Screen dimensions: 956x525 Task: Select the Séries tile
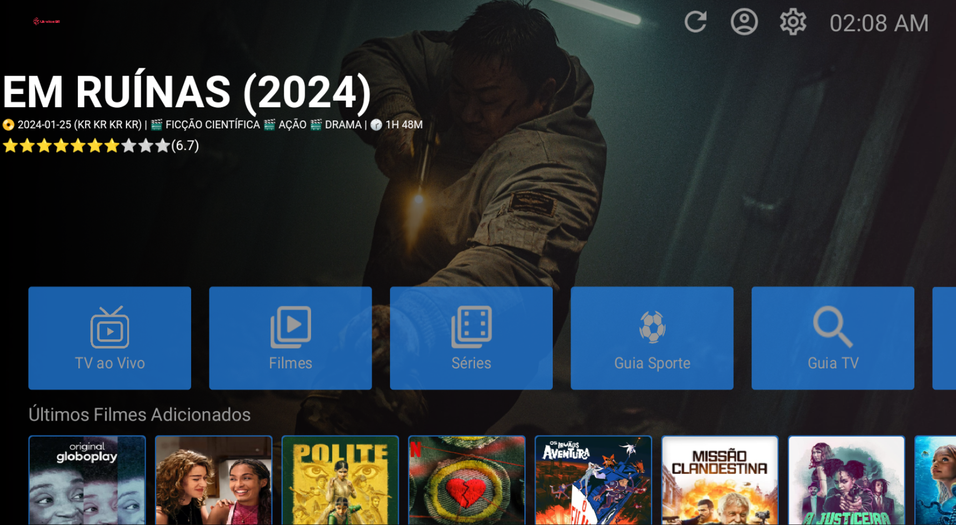(471, 338)
